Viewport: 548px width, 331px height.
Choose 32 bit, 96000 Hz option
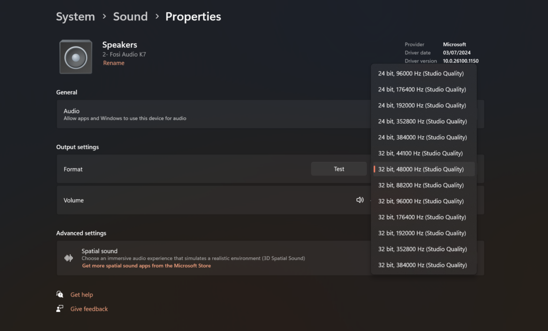[421, 201]
